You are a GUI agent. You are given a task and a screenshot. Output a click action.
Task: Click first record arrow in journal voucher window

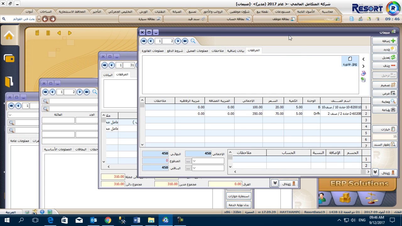point(105,65)
